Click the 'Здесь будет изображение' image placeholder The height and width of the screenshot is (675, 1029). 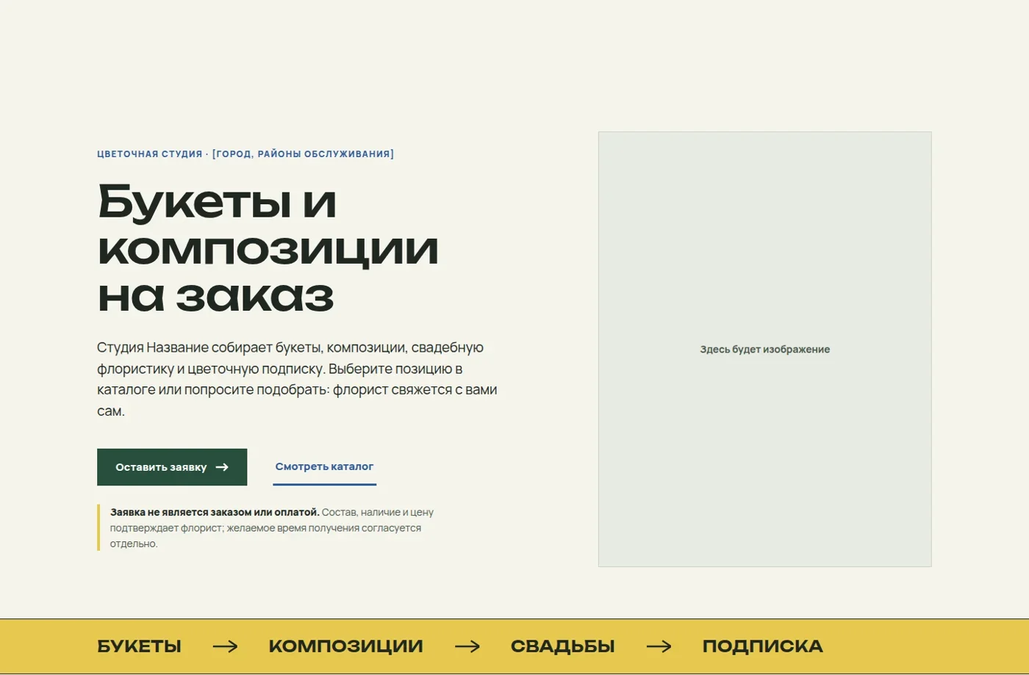click(764, 349)
